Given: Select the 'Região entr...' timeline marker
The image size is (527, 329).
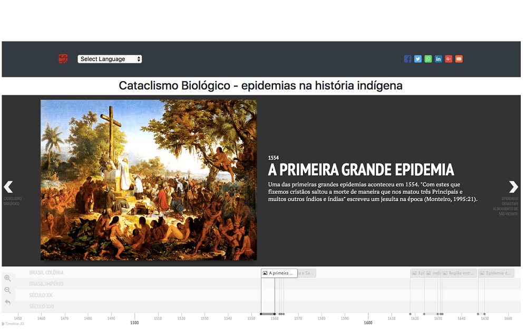Looking at the screenshot, I should 459,273.
